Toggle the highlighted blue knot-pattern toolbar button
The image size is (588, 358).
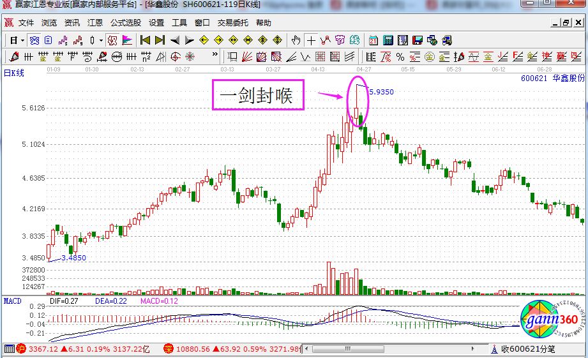34,40
